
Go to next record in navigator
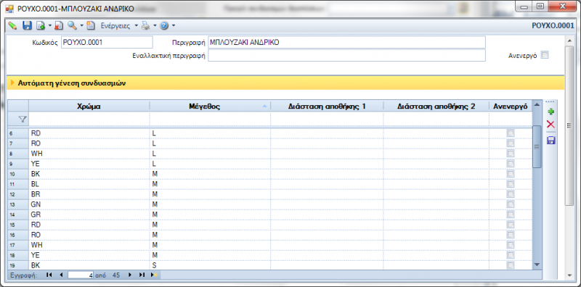click(x=130, y=275)
